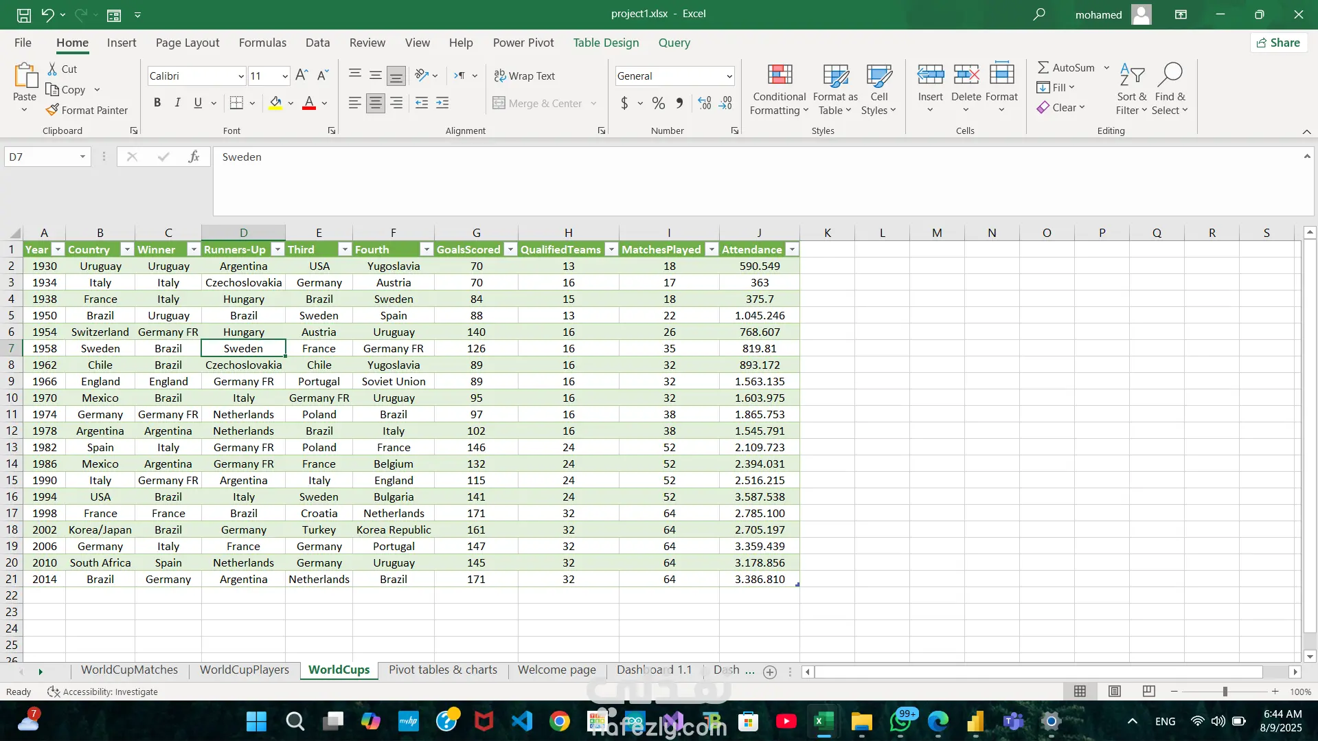The height and width of the screenshot is (741, 1318).
Task: Open Conditional Formatting icon
Action: (x=780, y=76)
